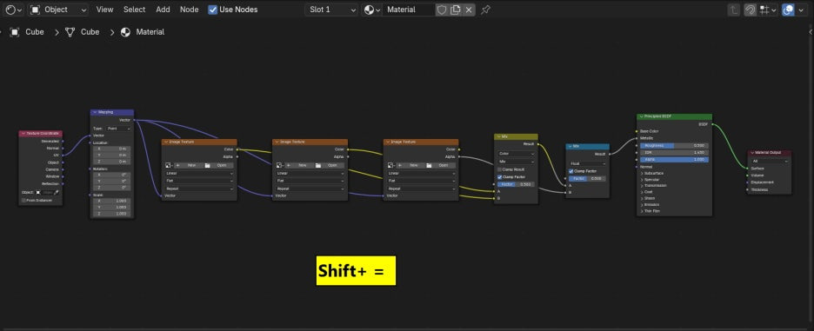Image resolution: width=814 pixels, height=331 pixels.
Task: Toggle Clamp Factor in the blue Mix node
Action: (x=571, y=170)
